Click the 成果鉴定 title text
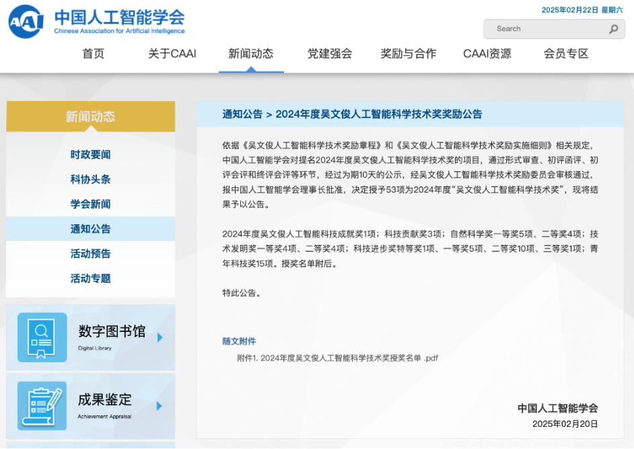634x449 pixels. [x=105, y=399]
